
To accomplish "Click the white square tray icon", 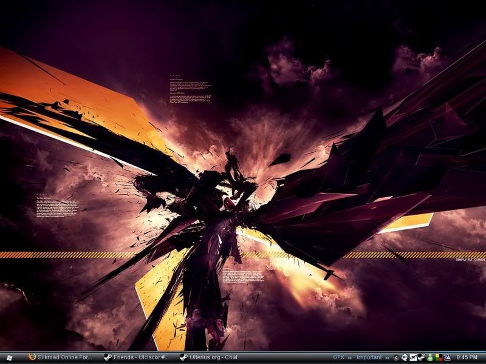I will click(x=413, y=357).
